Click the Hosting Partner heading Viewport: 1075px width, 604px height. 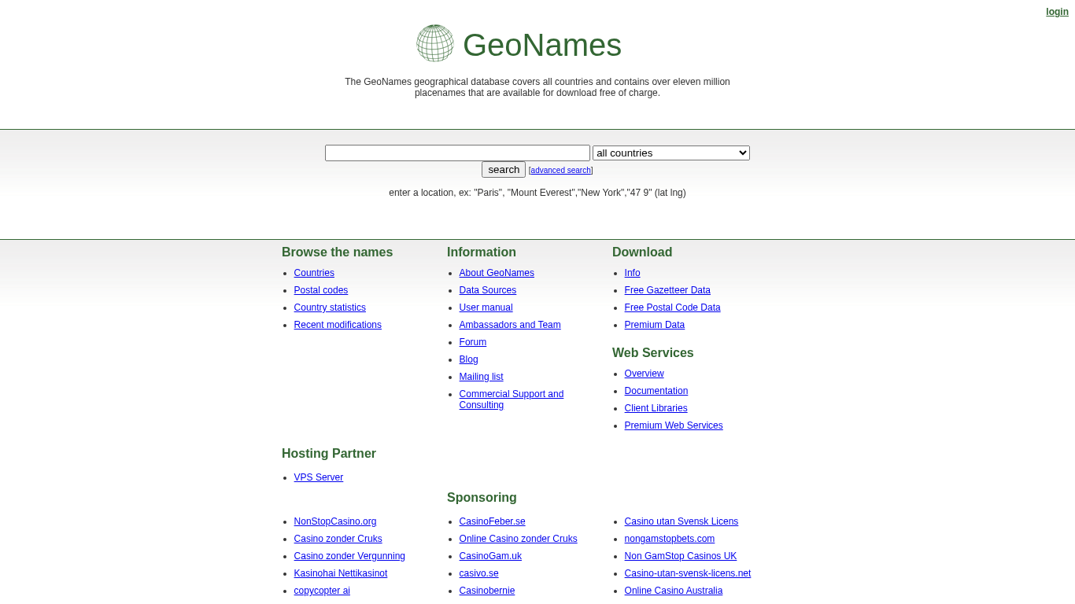(329, 454)
